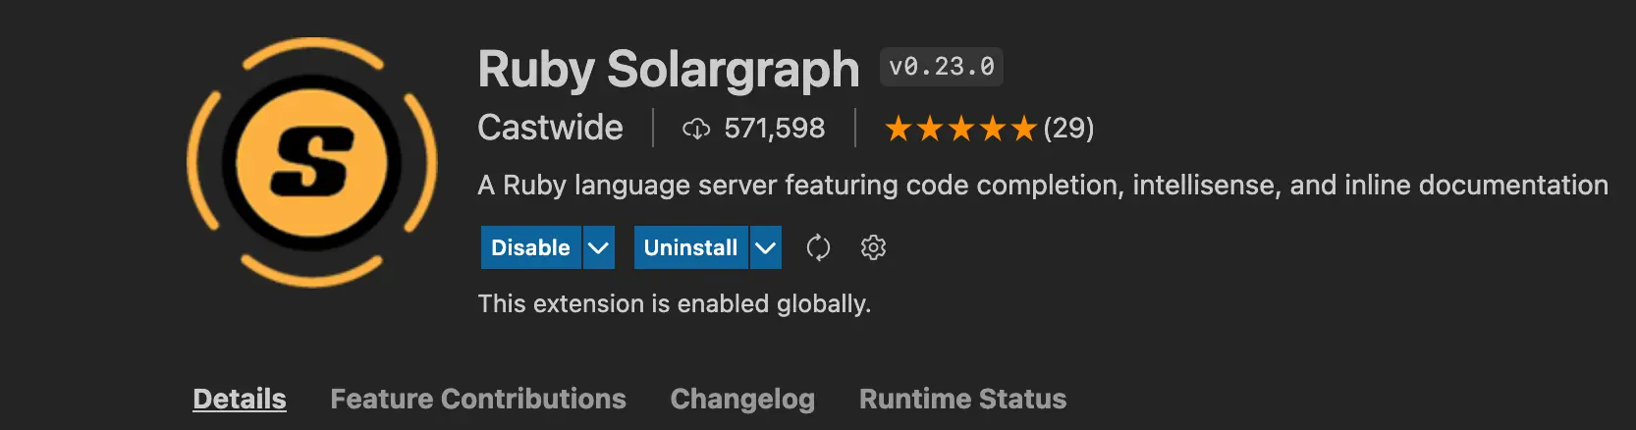The height and width of the screenshot is (430, 1636).
Task: Open the gear manage settings icon
Action: click(873, 247)
